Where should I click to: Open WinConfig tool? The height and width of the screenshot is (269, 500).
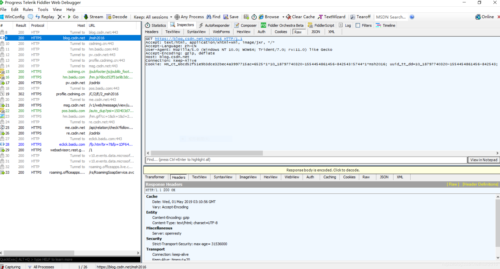12,17
